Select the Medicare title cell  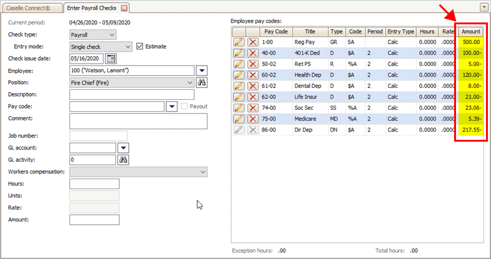(x=310, y=119)
